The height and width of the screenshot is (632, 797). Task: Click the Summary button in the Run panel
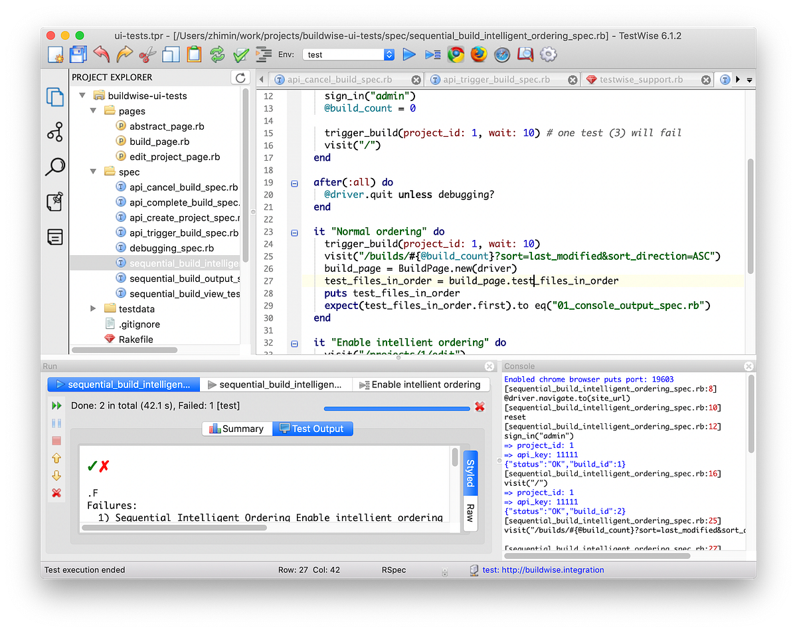coord(236,428)
